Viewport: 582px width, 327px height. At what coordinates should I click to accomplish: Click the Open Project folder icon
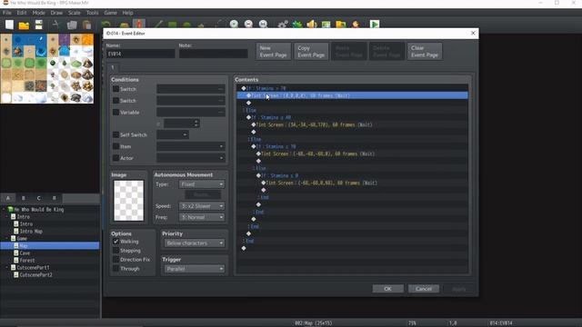(x=24, y=25)
